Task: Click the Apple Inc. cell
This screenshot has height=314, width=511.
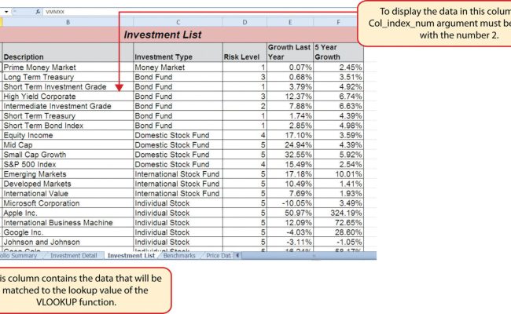Action: click(68, 214)
